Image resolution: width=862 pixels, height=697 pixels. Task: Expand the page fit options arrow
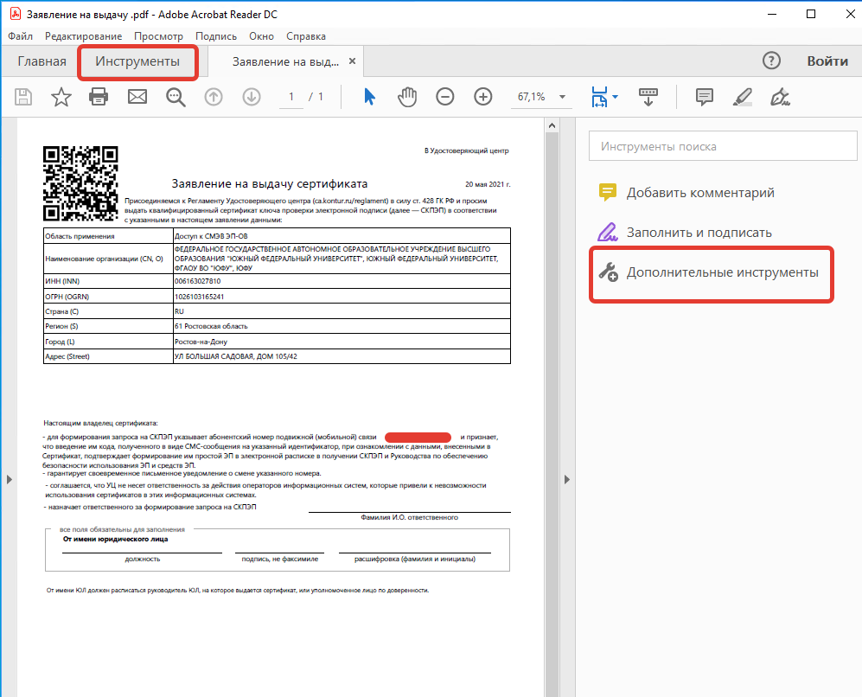[616, 98]
